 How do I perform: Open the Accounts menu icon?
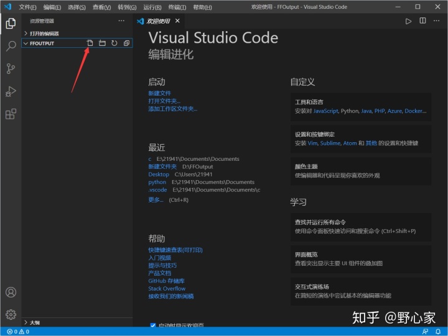pyautogui.click(x=11, y=293)
